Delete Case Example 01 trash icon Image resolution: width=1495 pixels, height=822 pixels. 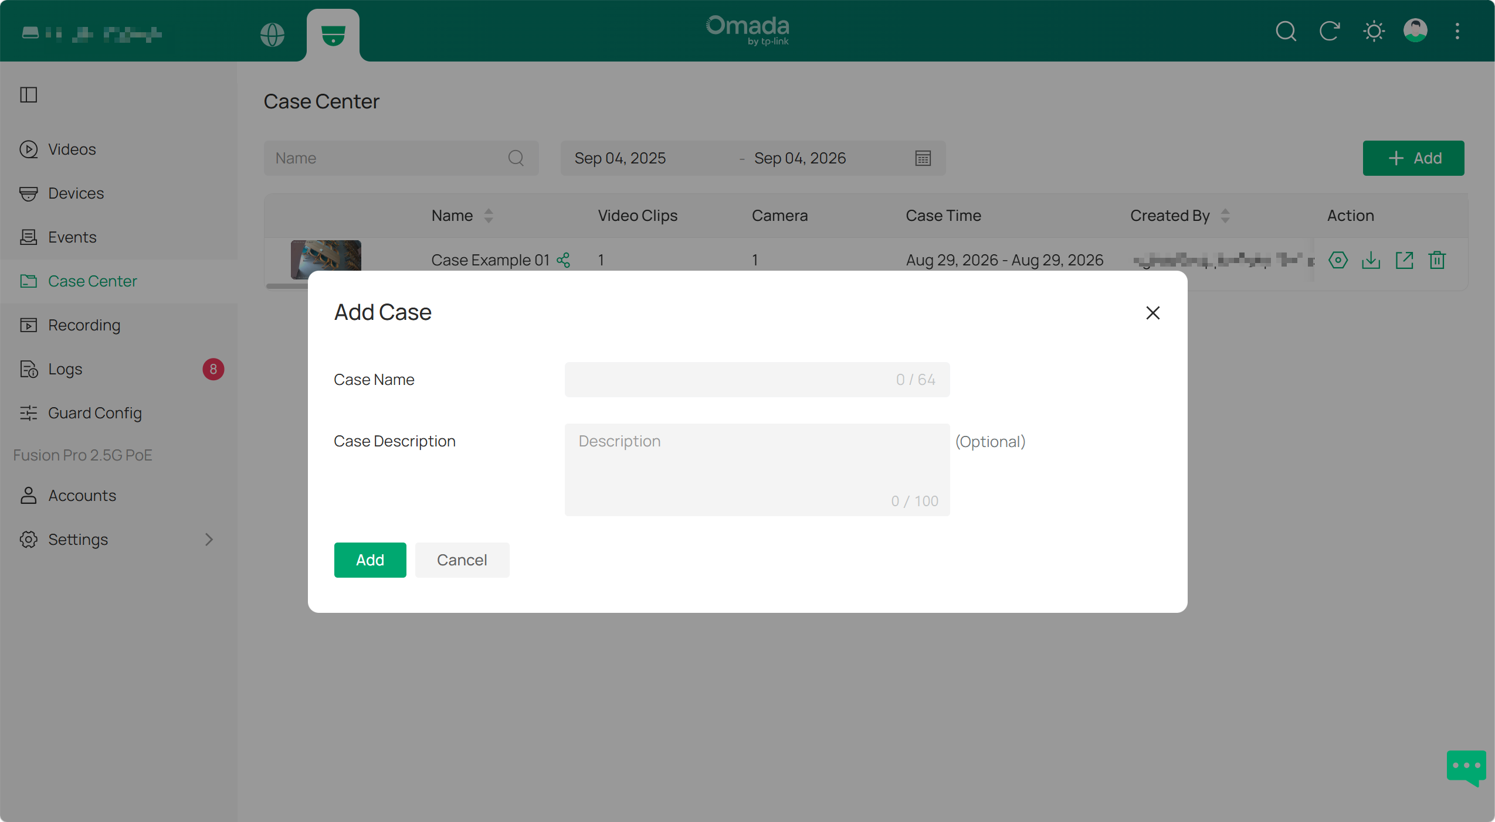click(x=1437, y=260)
